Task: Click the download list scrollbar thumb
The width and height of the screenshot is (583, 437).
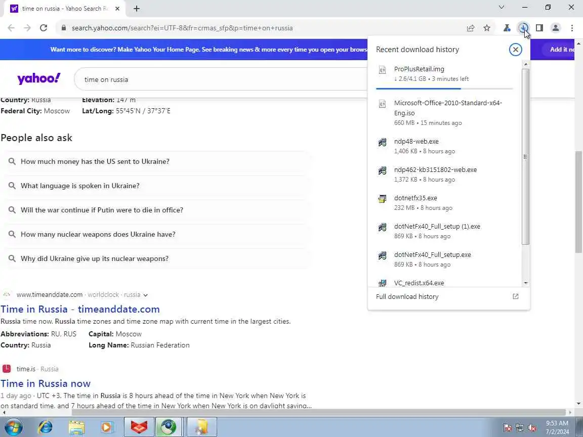Action: point(525,156)
